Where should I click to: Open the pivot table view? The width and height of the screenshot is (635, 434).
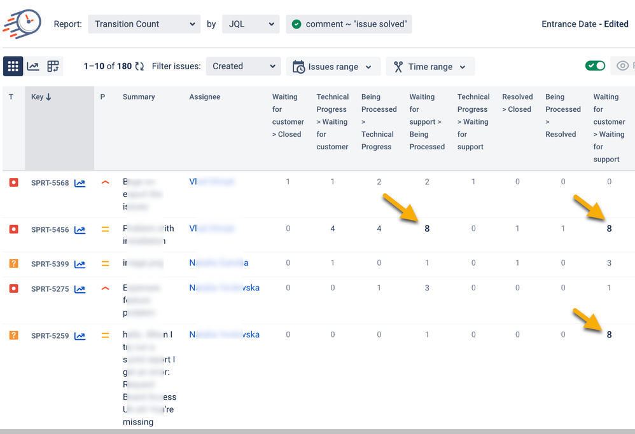[53, 66]
